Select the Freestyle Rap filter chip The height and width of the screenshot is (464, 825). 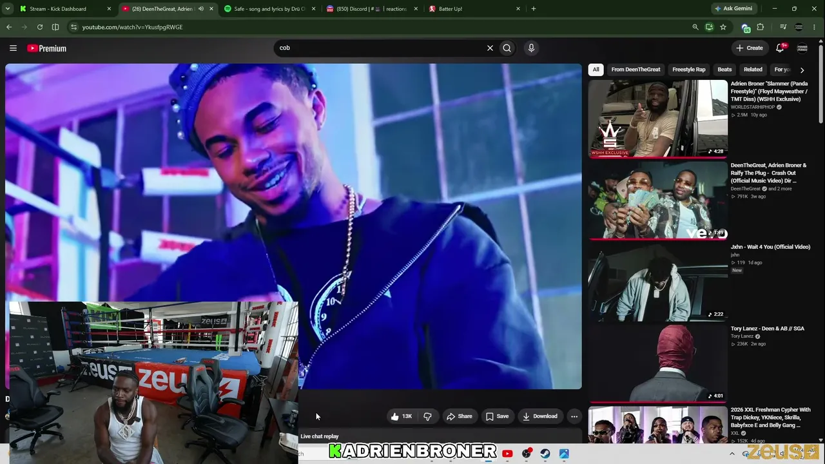(689, 70)
